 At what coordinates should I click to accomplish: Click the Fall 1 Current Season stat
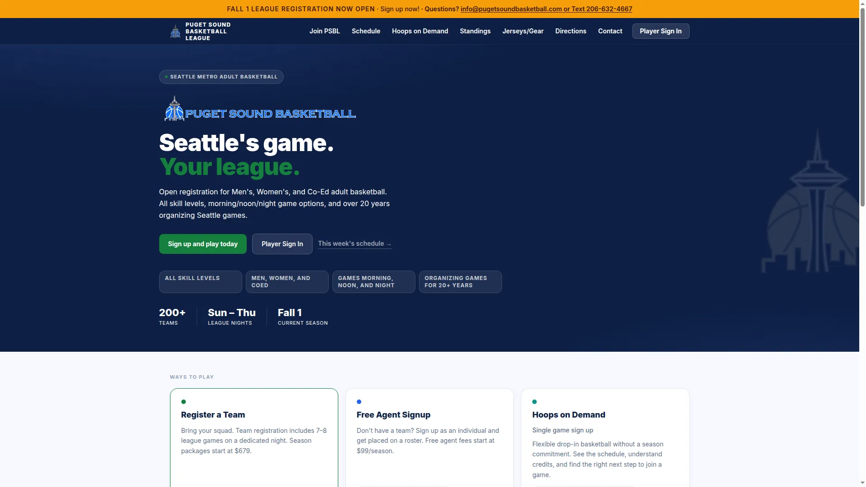pyautogui.click(x=303, y=317)
